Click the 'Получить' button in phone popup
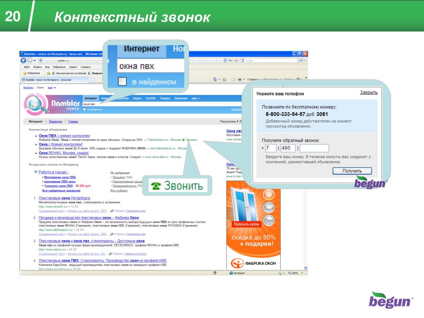 pos(352,171)
